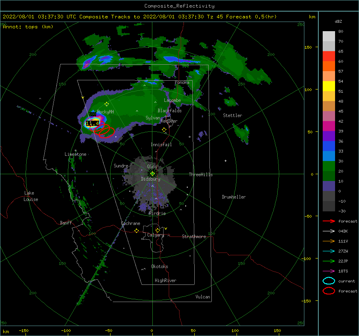
Task: Pick the magenta 18TS track arrow
Action: 329,271
